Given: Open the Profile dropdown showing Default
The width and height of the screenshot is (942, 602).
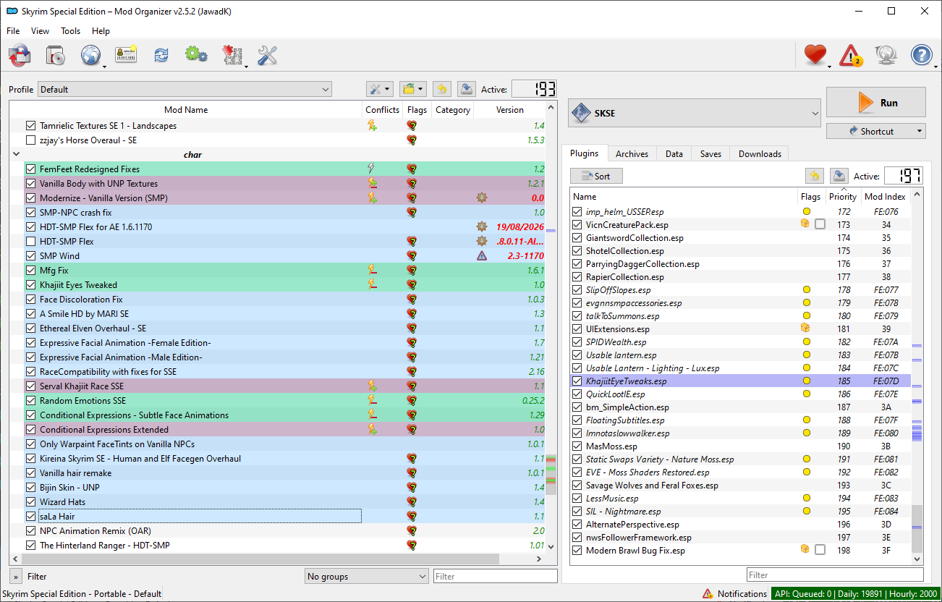Looking at the screenshot, I should (x=184, y=89).
